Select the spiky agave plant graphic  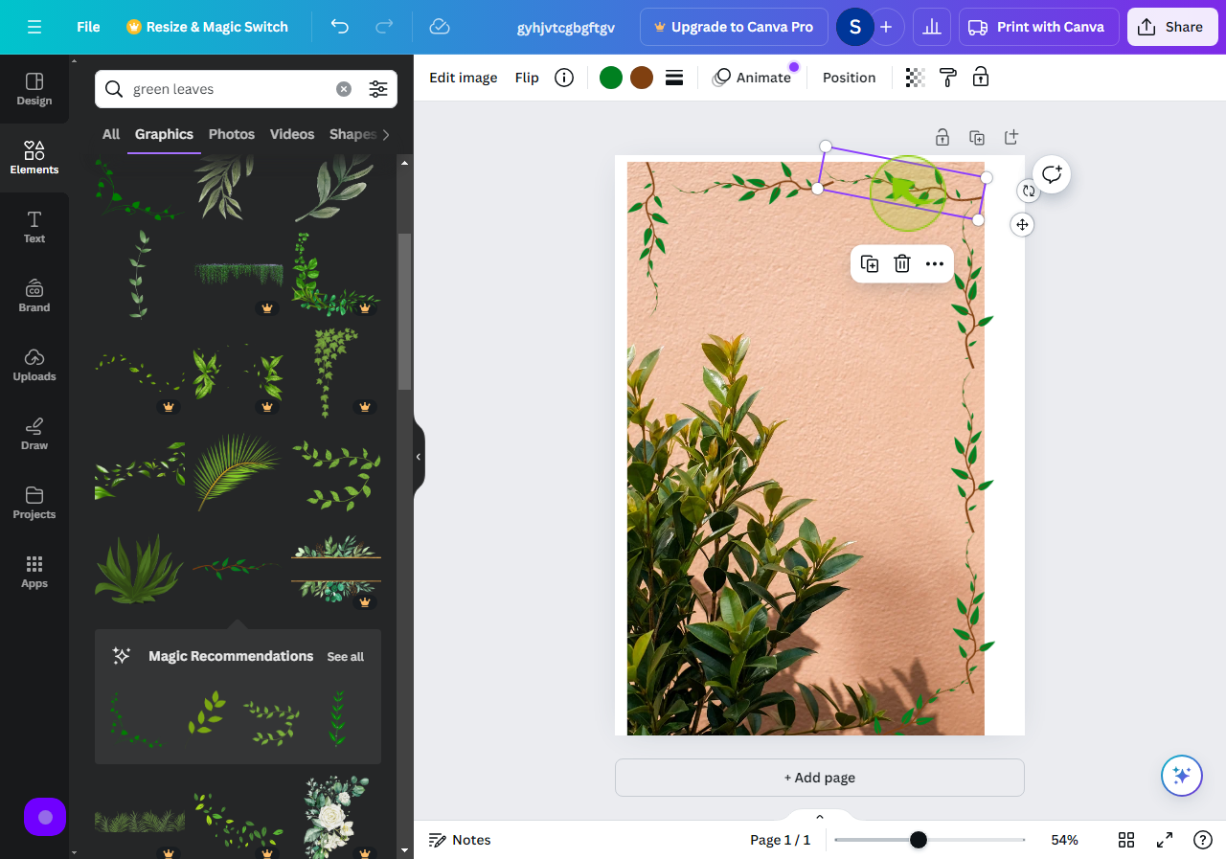click(139, 571)
